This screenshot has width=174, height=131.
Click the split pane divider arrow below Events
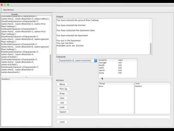coord(26,77)
